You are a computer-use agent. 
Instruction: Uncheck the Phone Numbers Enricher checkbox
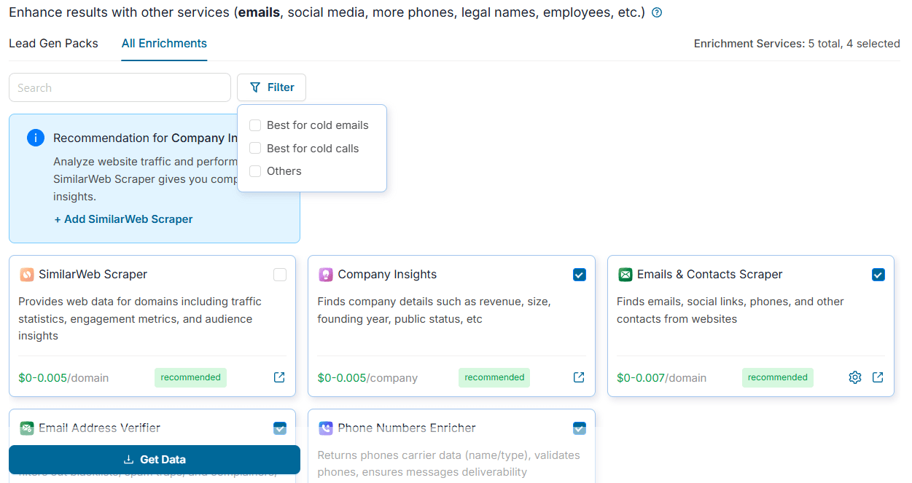tap(580, 428)
